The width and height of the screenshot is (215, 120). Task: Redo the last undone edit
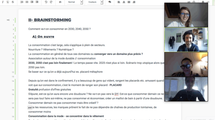click(x=51, y=2)
